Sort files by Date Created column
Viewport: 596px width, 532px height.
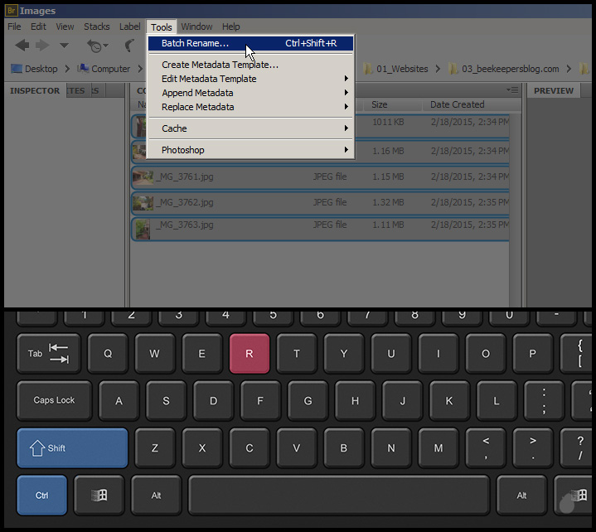[457, 104]
